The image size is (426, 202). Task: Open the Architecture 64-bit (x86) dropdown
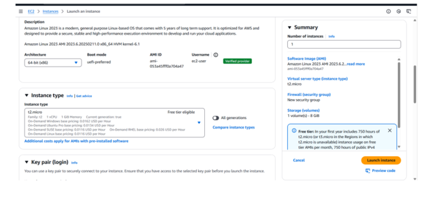pos(52,62)
